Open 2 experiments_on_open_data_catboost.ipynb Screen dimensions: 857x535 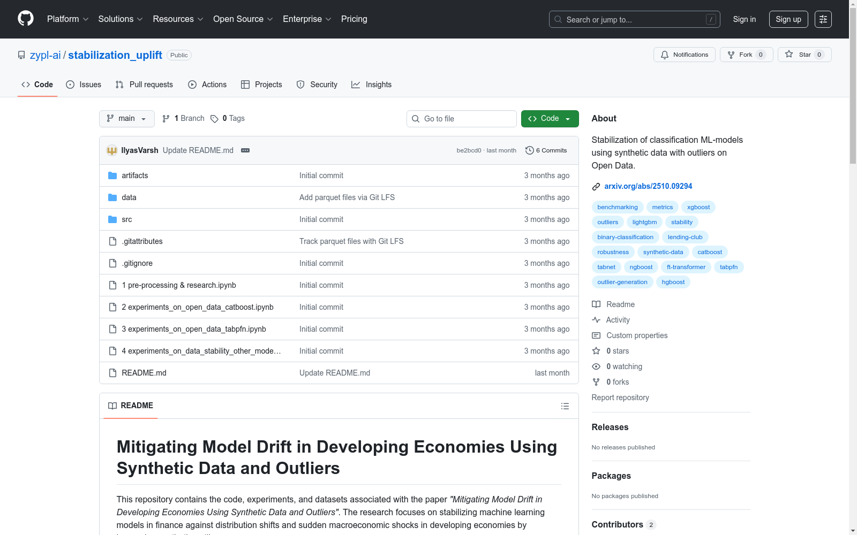198,307
